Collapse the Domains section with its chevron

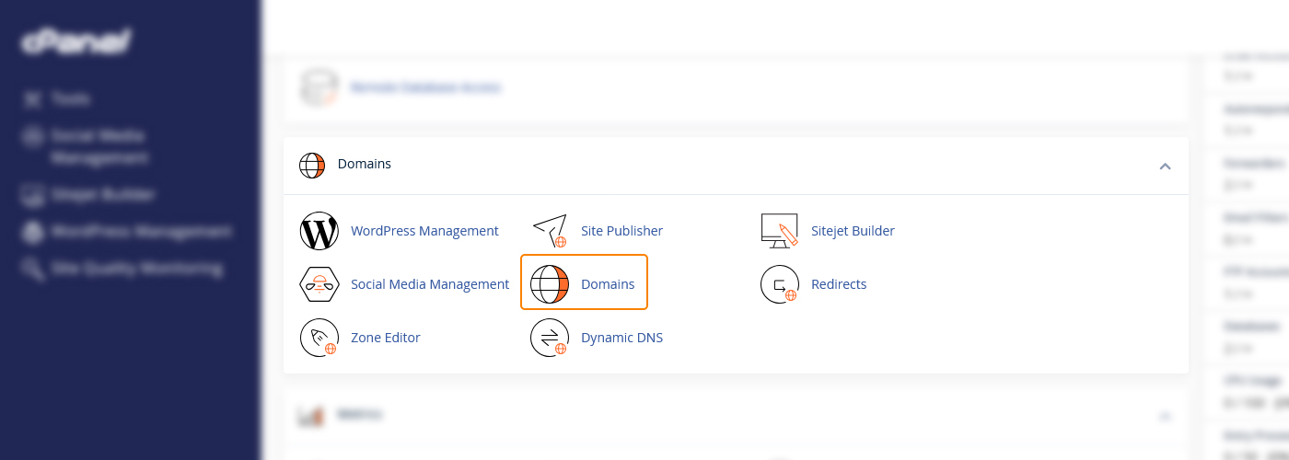tap(1165, 167)
